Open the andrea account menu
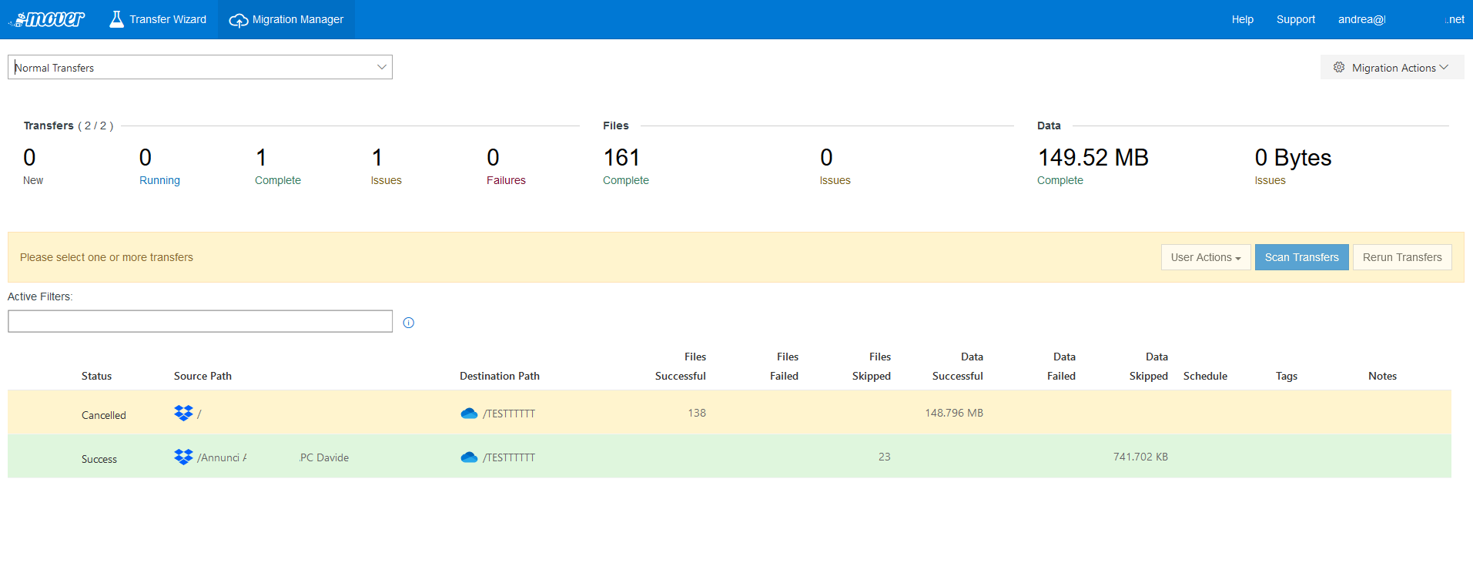 coord(1401,19)
